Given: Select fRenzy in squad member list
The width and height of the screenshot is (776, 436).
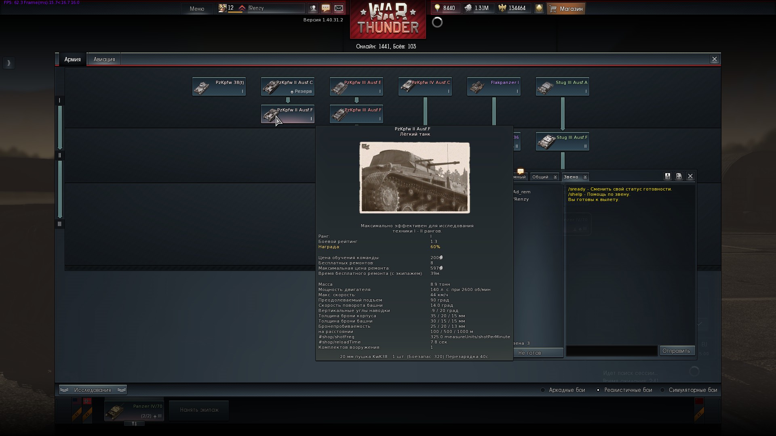Looking at the screenshot, I should (521, 199).
